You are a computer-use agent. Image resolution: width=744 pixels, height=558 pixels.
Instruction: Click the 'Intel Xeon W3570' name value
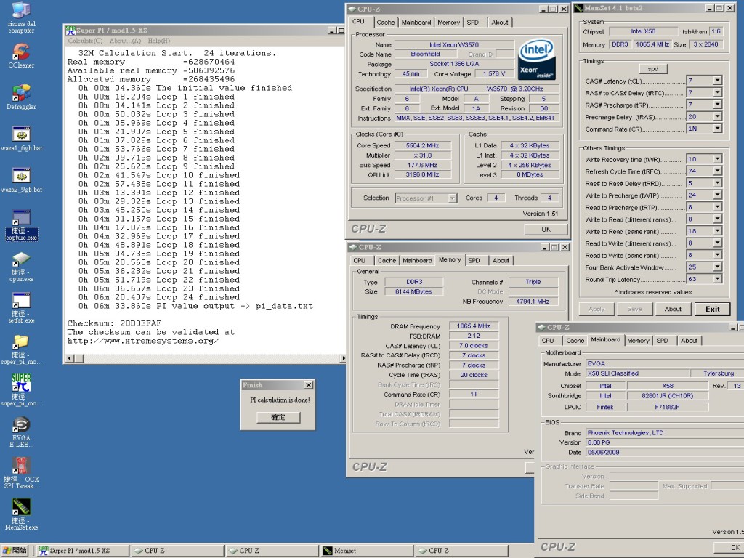tap(454, 44)
